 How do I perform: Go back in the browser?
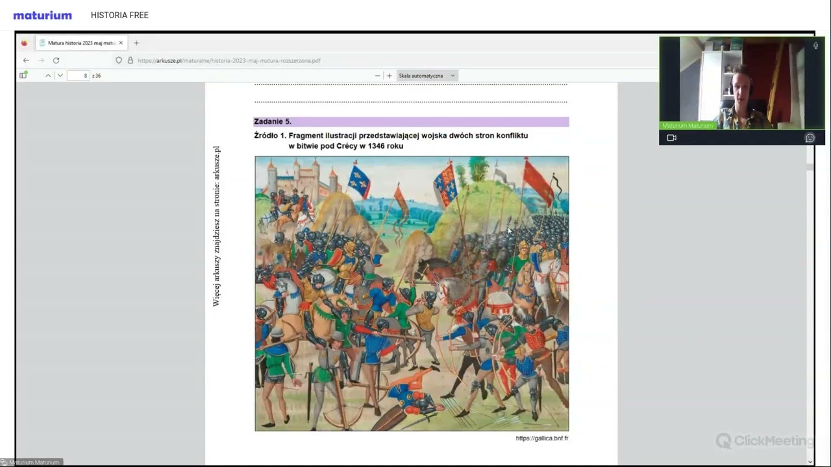click(26, 60)
